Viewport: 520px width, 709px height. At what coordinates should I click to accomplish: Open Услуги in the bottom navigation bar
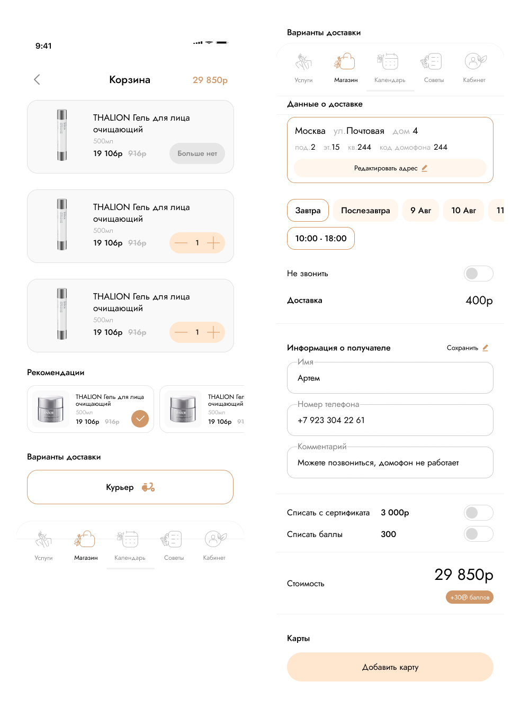[43, 546]
